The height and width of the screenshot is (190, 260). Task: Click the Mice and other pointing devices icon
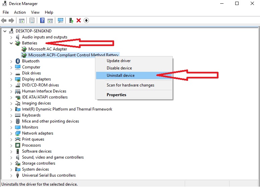coord(18,121)
